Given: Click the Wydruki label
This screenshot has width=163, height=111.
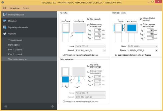Looking at the screenshot, I should pos(12,34).
